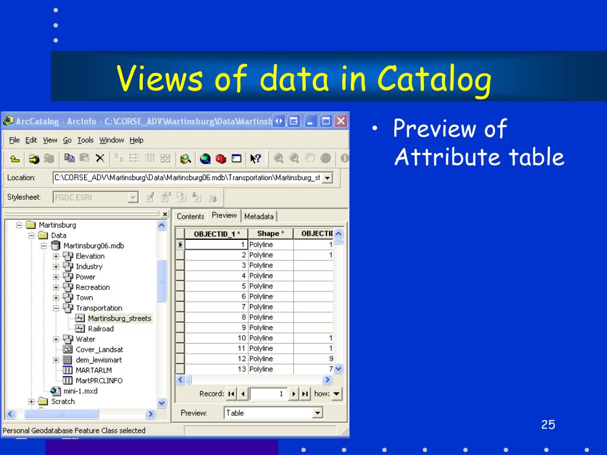Viewport: 607px width, 455px height.
Task: Click table scroll down arrow
Action: (x=338, y=369)
